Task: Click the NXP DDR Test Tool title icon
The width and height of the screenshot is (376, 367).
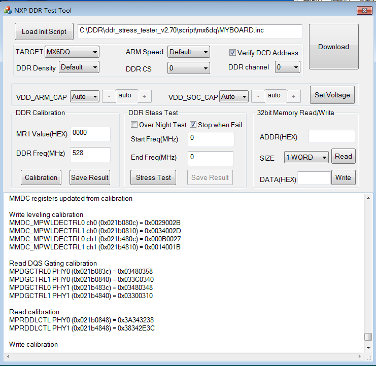Action: pyautogui.click(x=8, y=10)
